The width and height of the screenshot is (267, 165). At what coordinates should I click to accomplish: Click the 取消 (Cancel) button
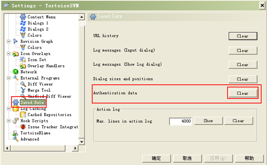[187, 158]
